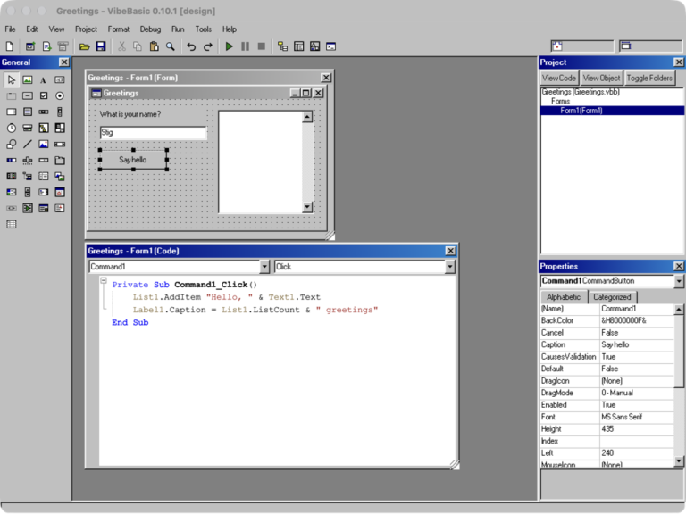Select the Height property value 435
The width and height of the screenshot is (686, 514).
(x=637, y=429)
